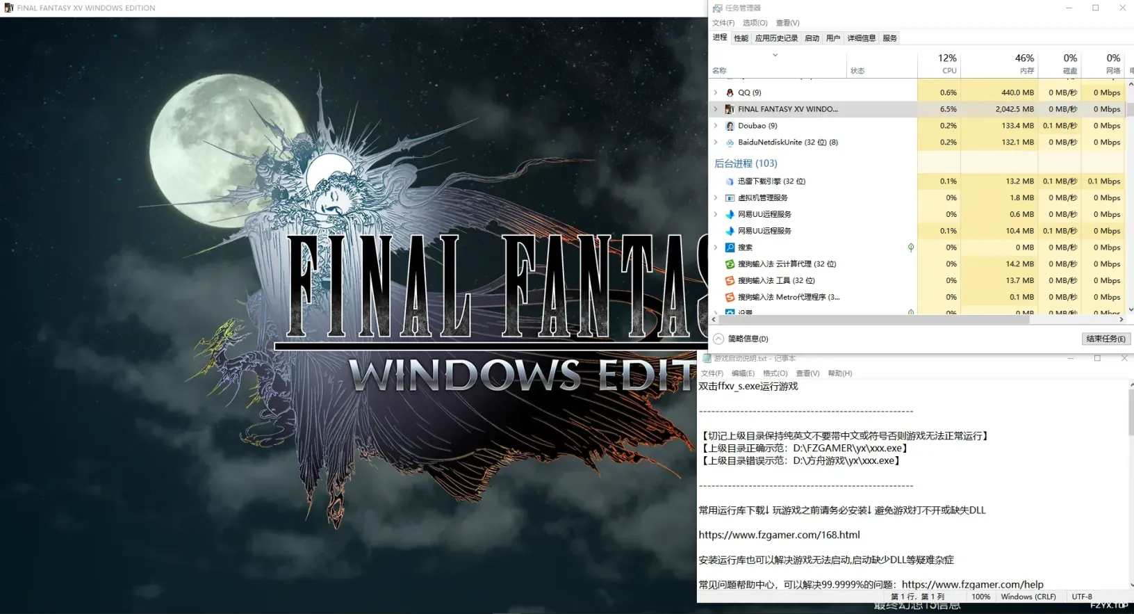Click the 440.0 MB memory value
The height and width of the screenshot is (614, 1134).
pyautogui.click(x=1017, y=92)
